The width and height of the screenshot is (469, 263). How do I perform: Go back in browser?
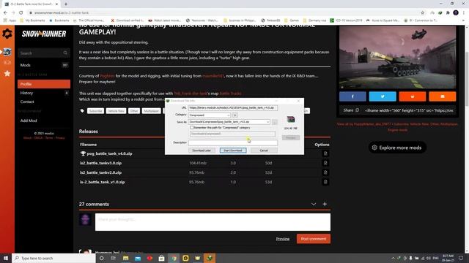[5, 13]
